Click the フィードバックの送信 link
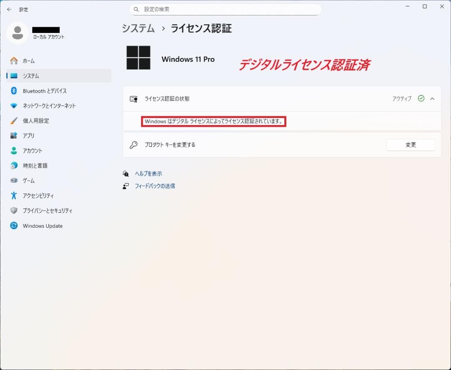This screenshot has height=370, width=451. (155, 186)
